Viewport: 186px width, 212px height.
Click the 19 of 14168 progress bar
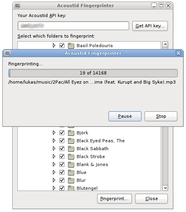(x=93, y=73)
